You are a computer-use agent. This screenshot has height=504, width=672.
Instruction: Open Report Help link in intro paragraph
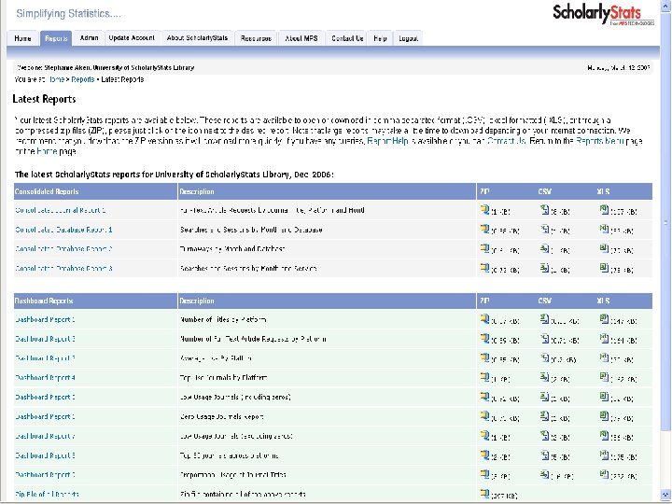point(388,141)
